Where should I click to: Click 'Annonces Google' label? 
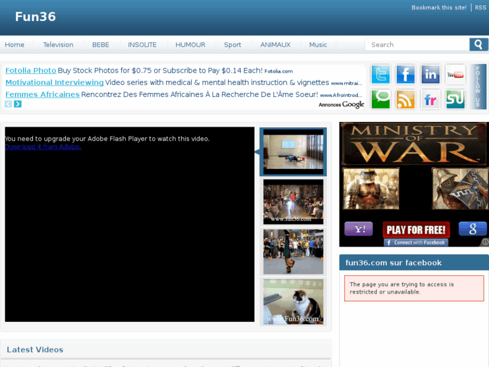(x=342, y=104)
